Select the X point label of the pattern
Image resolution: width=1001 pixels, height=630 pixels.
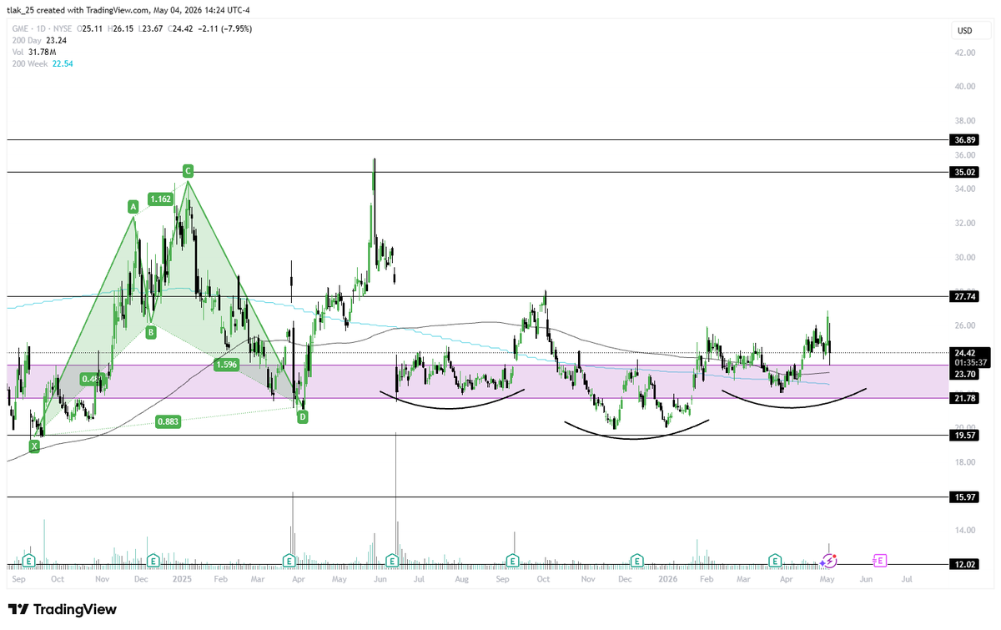34,446
